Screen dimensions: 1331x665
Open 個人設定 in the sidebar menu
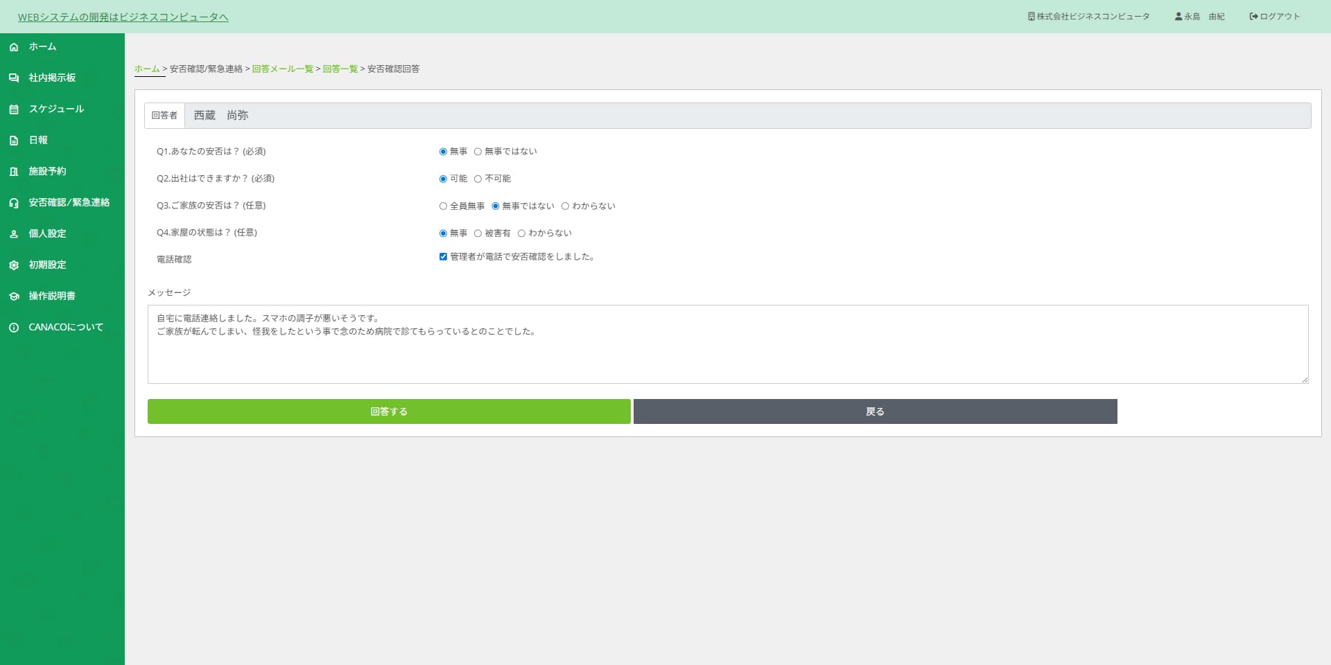[x=47, y=234]
